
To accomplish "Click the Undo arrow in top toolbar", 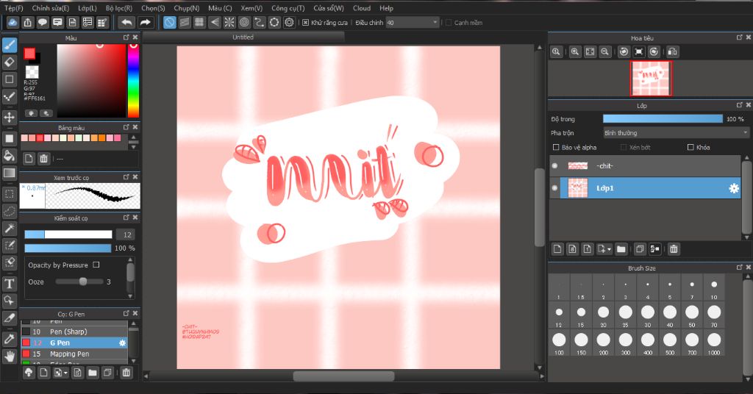I will click(126, 23).
